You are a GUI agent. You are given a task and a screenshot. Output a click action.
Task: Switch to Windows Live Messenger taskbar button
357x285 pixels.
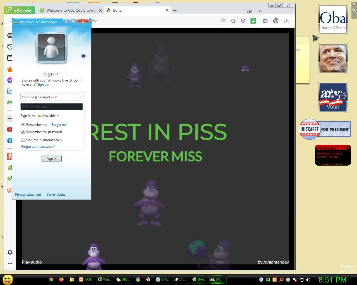tap(217, 279)
